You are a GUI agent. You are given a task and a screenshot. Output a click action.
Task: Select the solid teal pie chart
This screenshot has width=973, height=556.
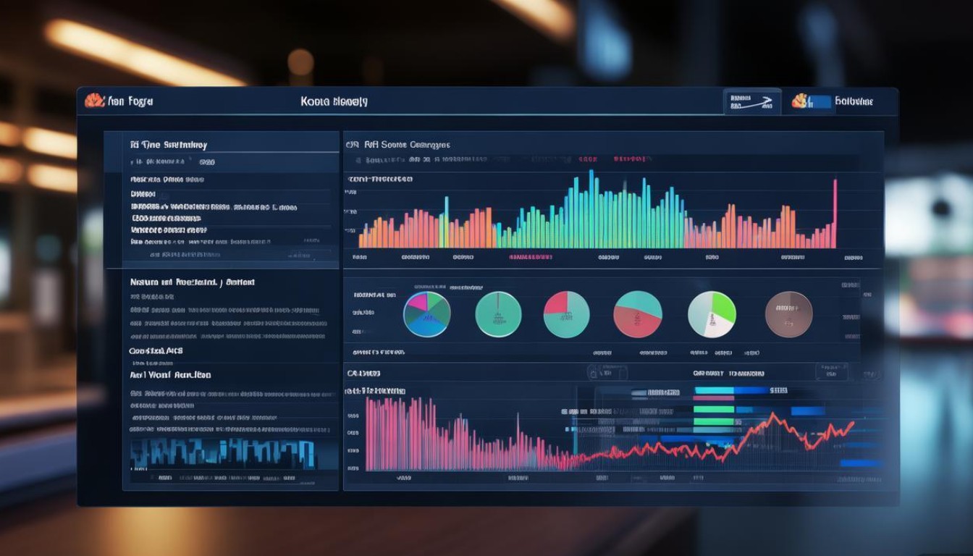(x=498, y=314)
